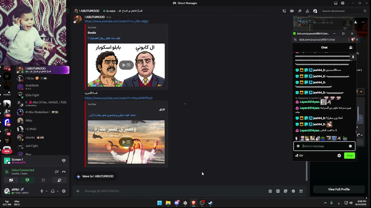
Task: Toggle noise suppression in voice panel
Action: (x=57, y=172)
